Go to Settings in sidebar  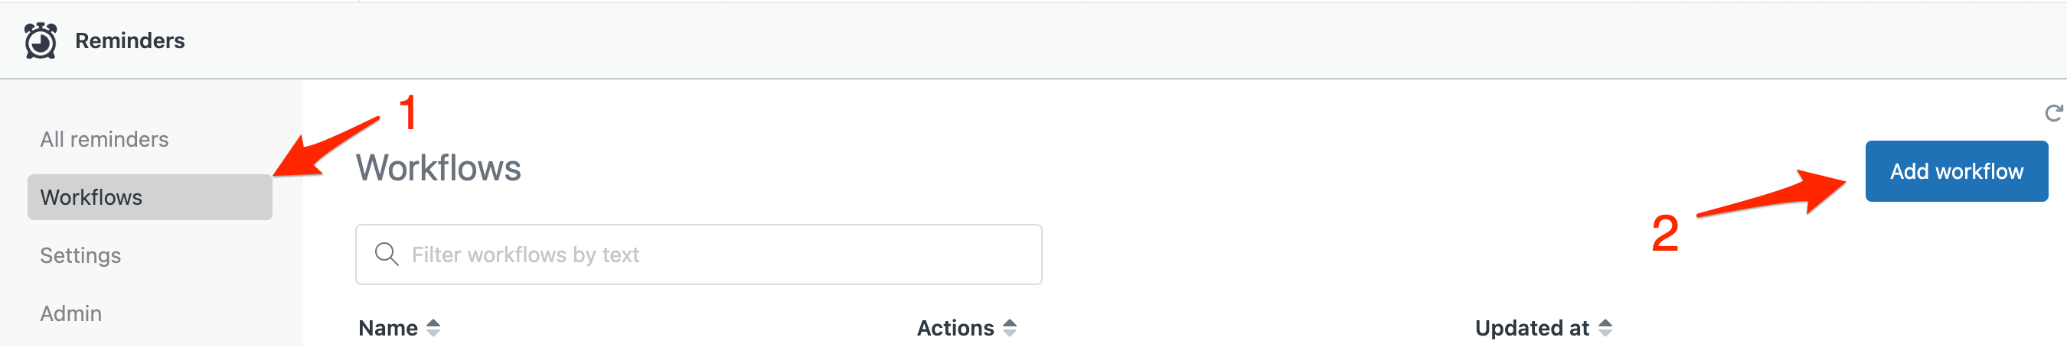pos(80,255)
